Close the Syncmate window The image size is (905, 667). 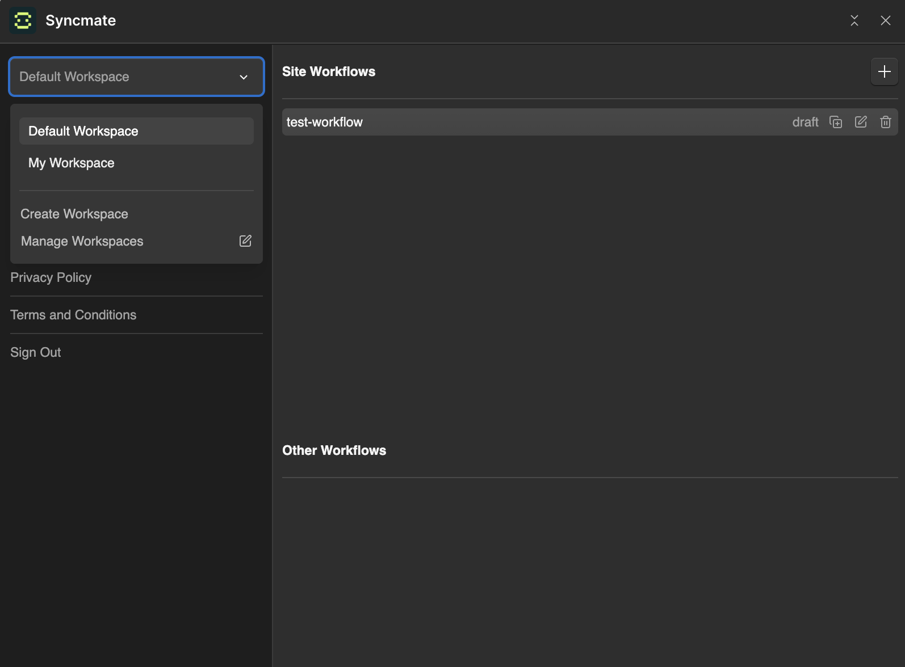pyautogui.click(x=885, y=20)
